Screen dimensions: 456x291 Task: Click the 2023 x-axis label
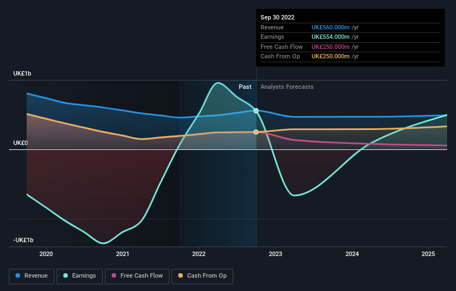pyautogui.click(x=275, y=254)
